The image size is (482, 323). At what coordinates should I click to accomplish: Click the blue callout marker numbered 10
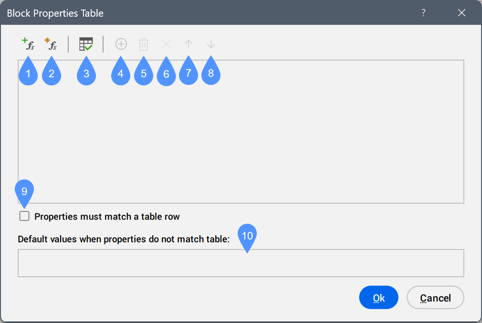point(247,235)
